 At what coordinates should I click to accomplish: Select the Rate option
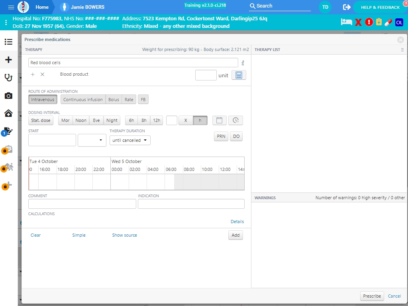(x=129, y=99)
